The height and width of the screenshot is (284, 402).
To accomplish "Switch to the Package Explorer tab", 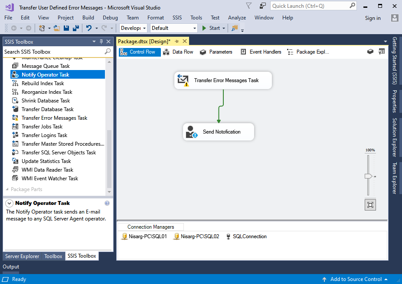I will coord(308,52).
